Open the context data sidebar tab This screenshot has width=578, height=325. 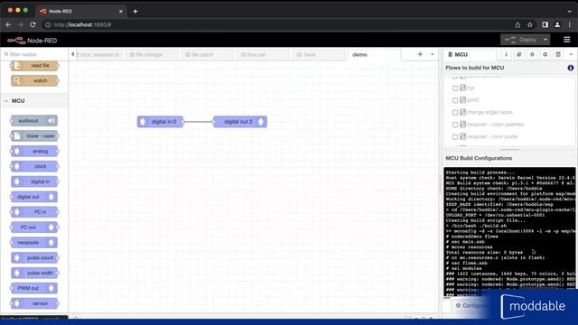click(558, 54)
